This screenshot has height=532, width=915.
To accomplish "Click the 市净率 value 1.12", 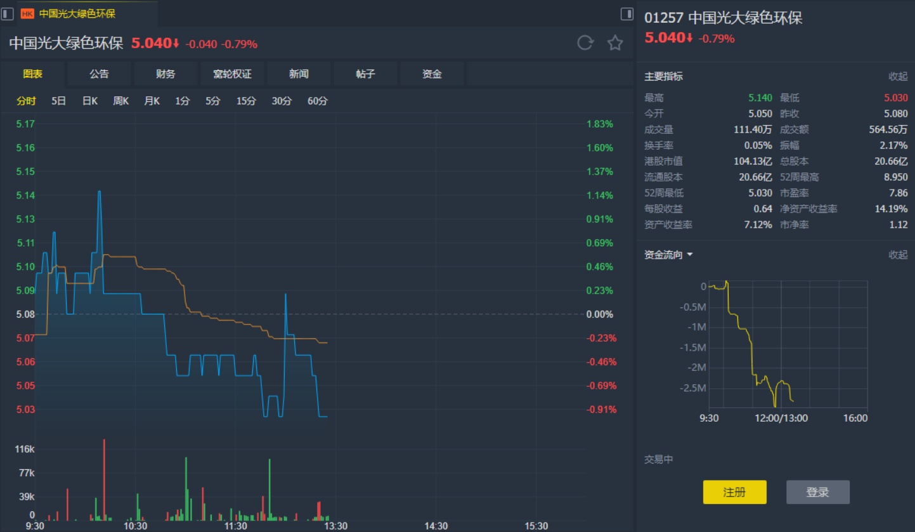I will 899,225.
